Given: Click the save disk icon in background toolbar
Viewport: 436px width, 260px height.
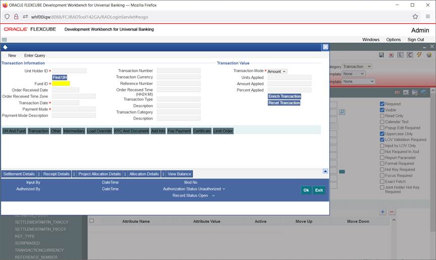Looking at the screenshot, I should point(381,55).
